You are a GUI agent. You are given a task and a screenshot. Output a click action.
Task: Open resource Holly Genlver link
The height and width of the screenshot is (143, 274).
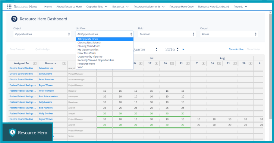pyautogui.click(x=46, y=113)
